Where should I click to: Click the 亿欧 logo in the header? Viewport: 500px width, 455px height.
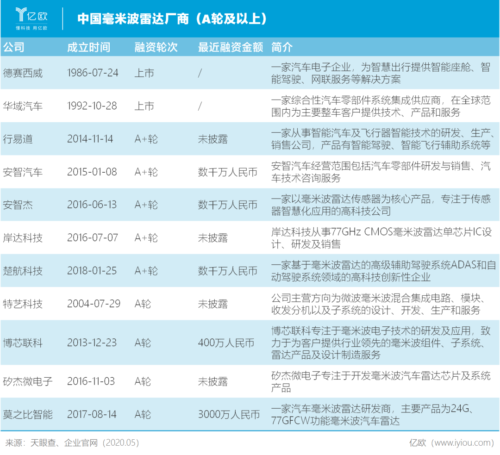(x=31, y=19)
